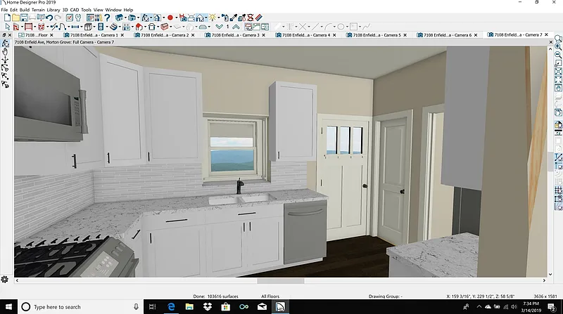This screenshot has width=563, height=314.
Task: Select the Pan hand tool in left toolbar
Action: pyautogui.click(x=6, y=51)
